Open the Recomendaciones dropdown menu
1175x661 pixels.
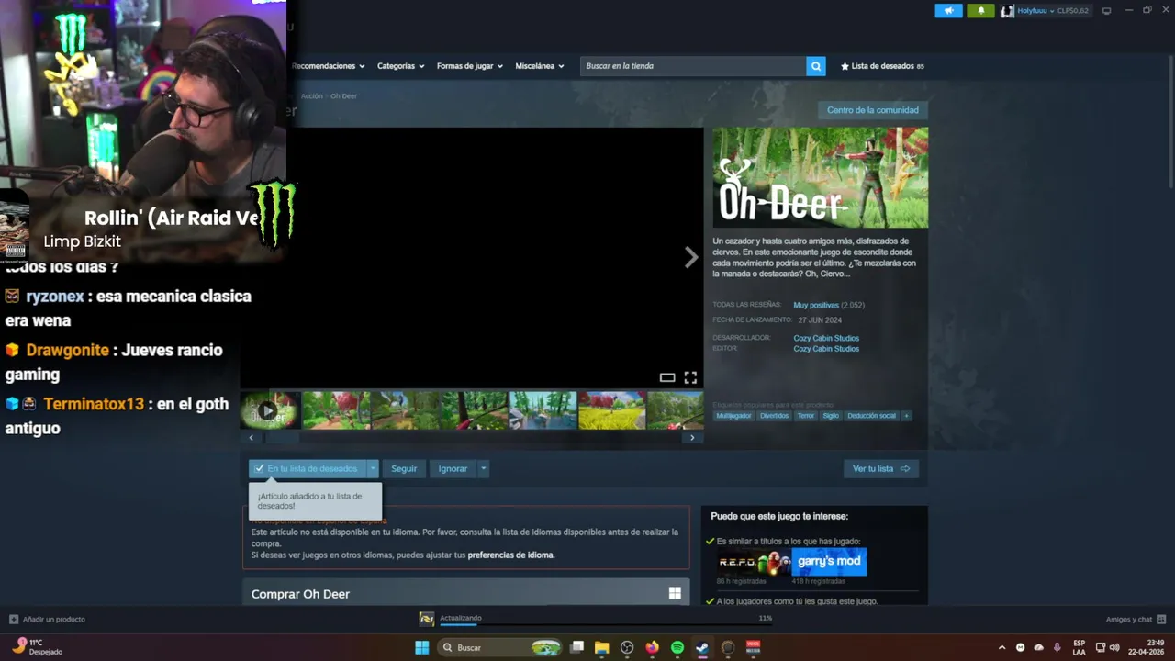click(328, 66)
